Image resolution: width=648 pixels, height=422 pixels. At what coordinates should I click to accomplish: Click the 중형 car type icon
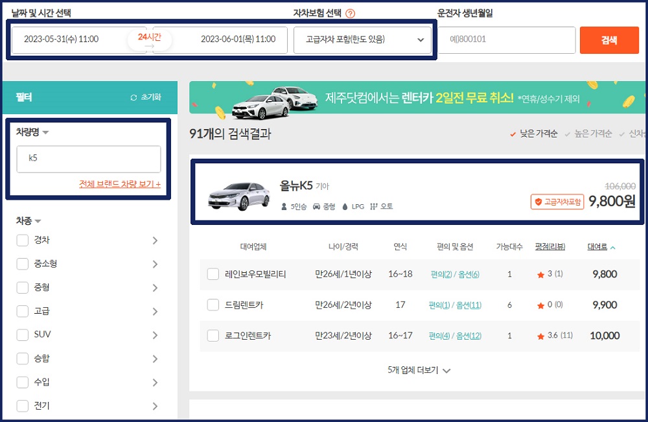click(x=316, y=206)
